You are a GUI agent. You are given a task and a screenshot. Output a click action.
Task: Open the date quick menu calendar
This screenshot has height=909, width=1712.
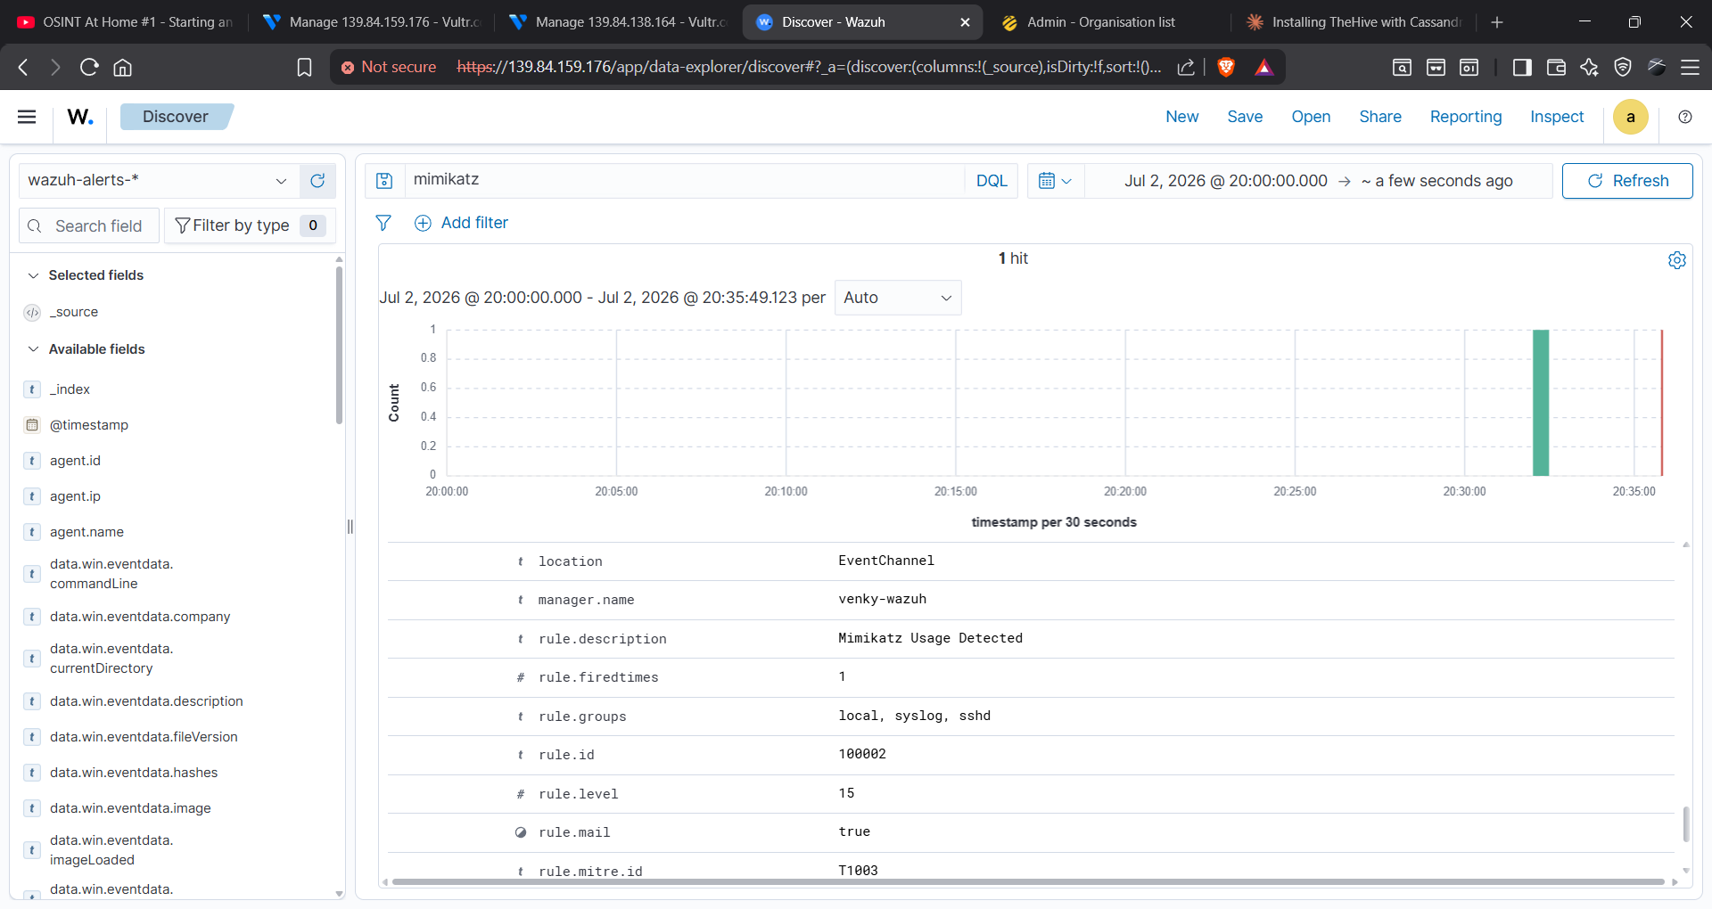point(1055,181)
